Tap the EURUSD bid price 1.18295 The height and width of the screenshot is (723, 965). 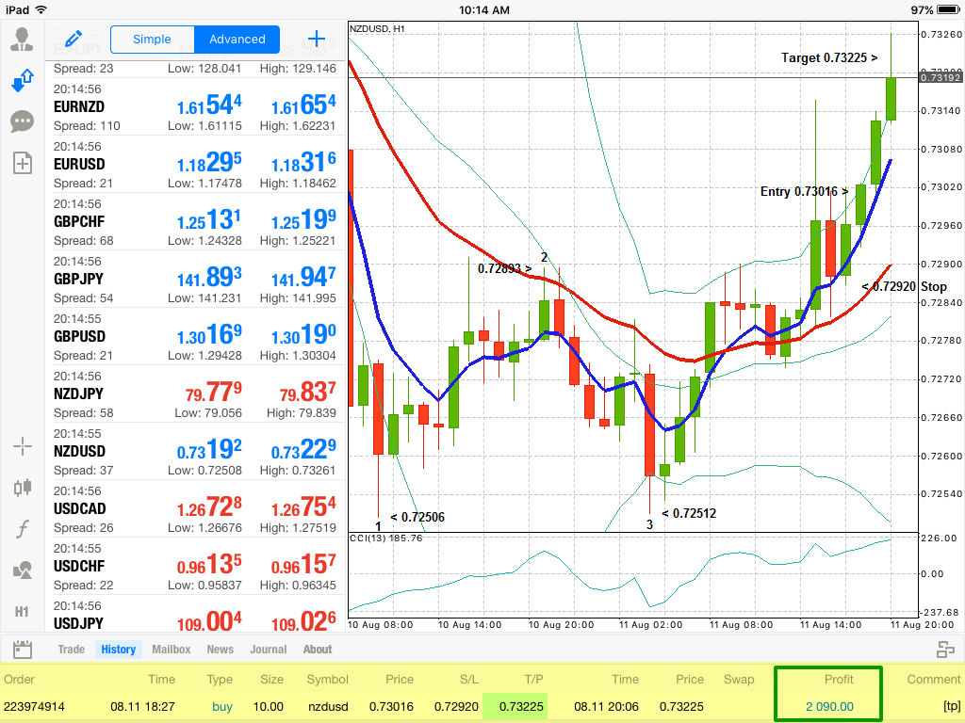click(209, 163)
